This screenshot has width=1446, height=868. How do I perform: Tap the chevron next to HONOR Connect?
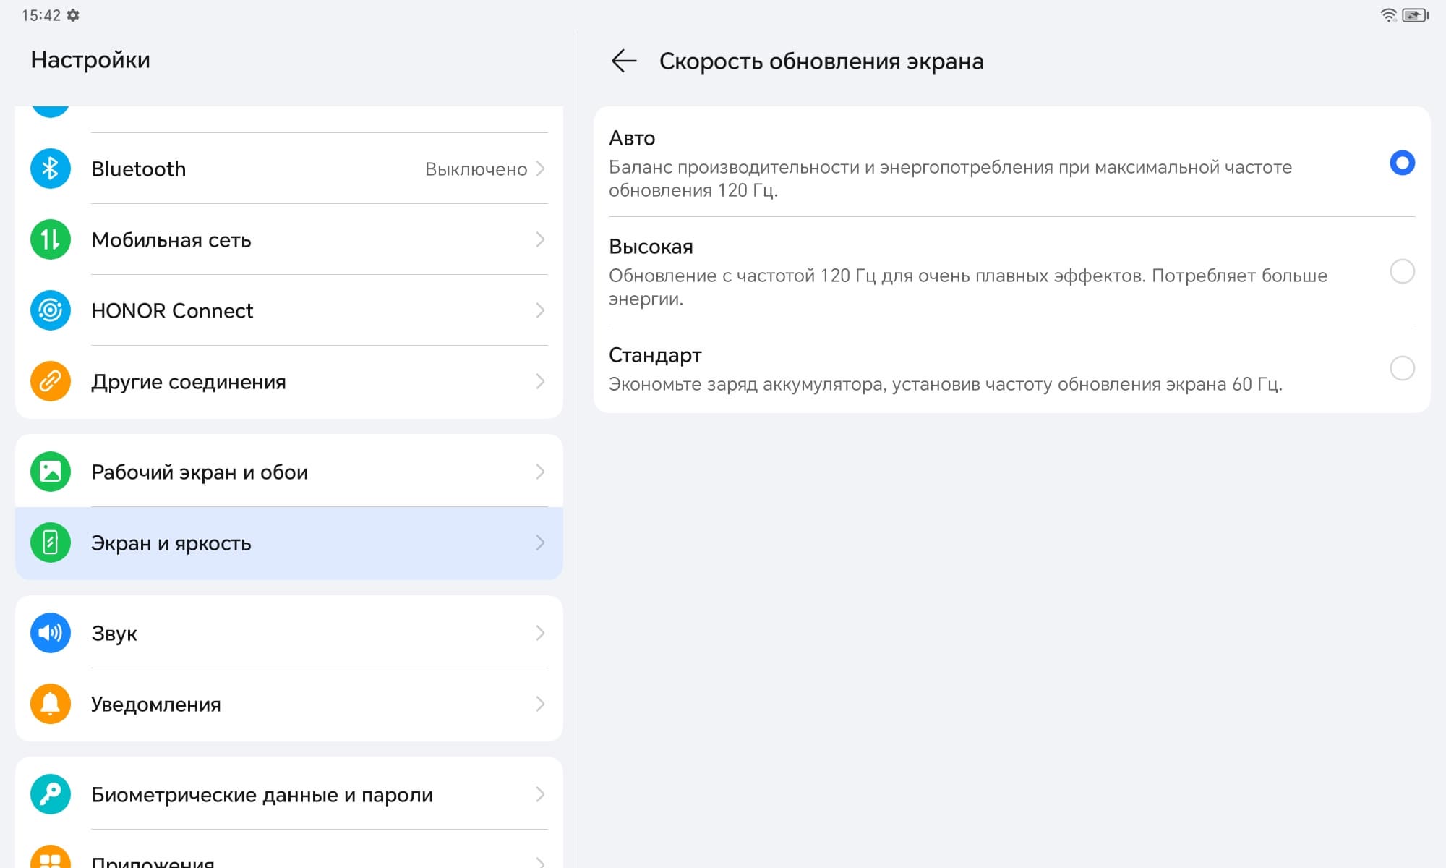tap(539, 310)
